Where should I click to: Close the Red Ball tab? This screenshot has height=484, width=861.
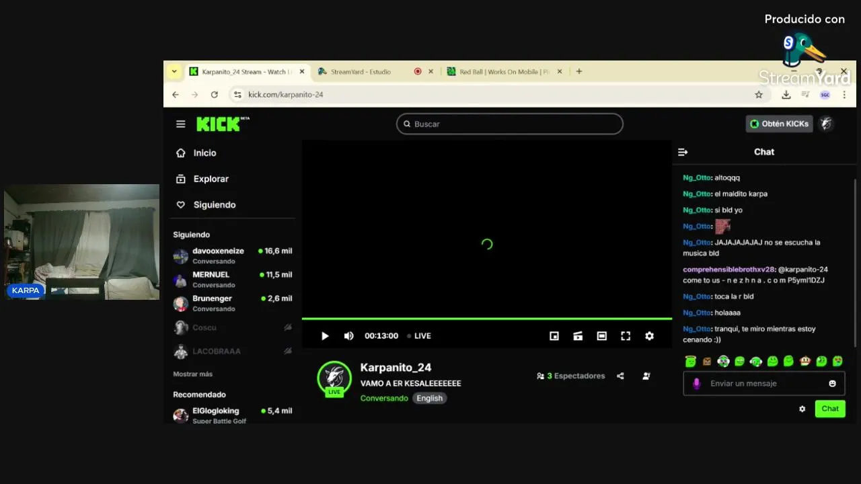(x=560, y=71)
